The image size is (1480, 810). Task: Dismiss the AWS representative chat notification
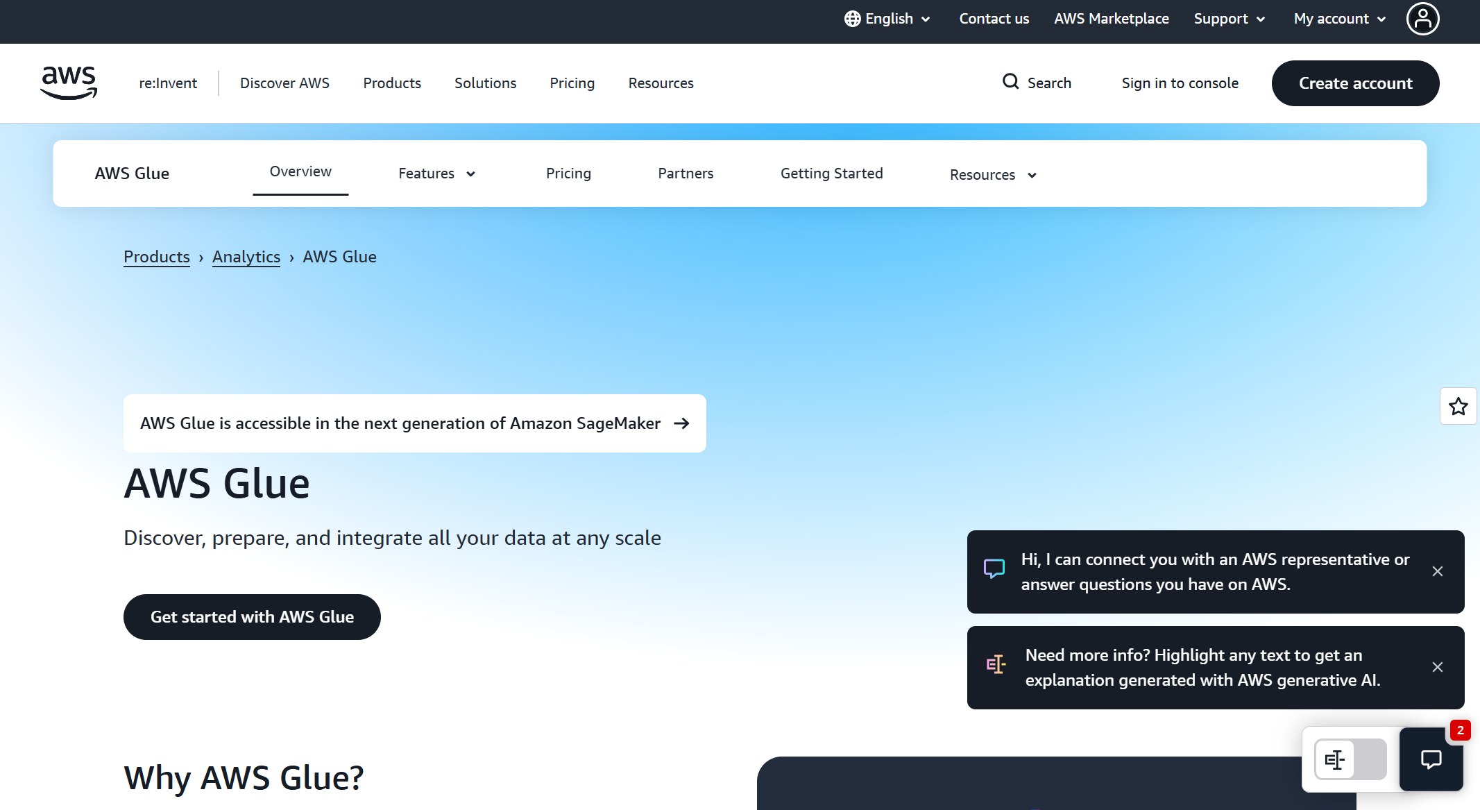[1437, 571]
